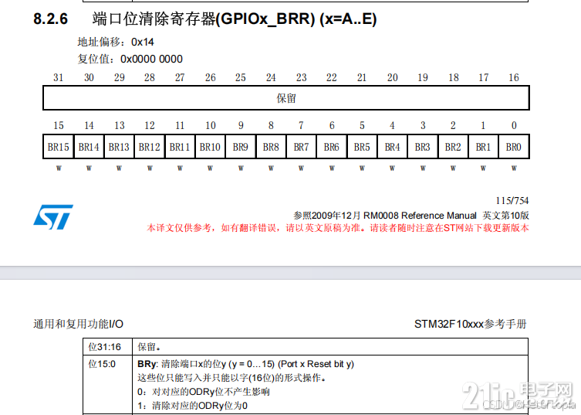The height and width of the screenshot is (415, 581).
Task: Click the BR9 bit cell
Action: pos(241,147)
